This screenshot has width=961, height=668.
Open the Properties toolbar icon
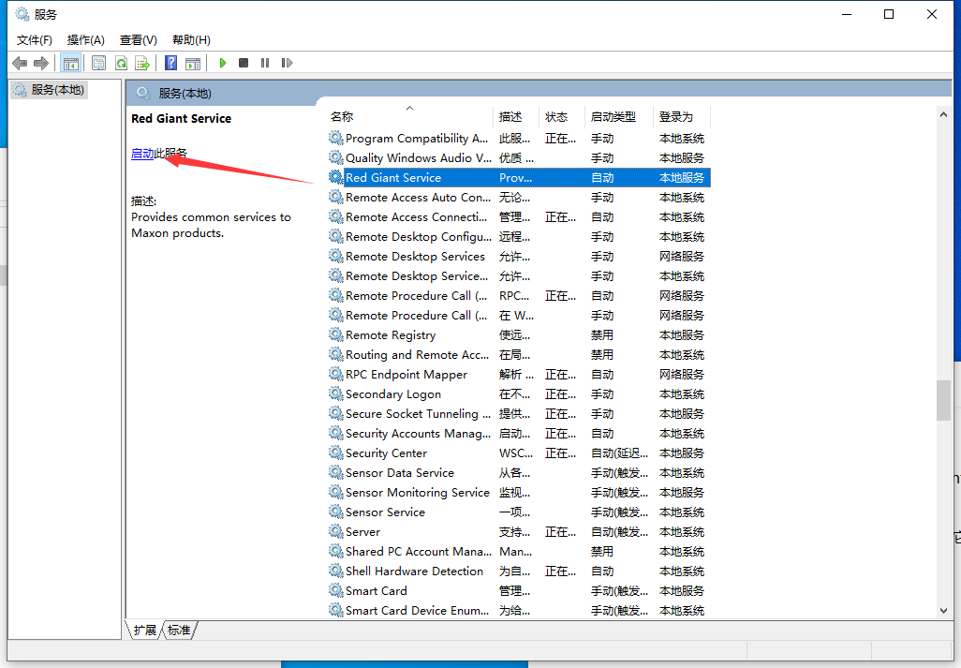(98, 63)
